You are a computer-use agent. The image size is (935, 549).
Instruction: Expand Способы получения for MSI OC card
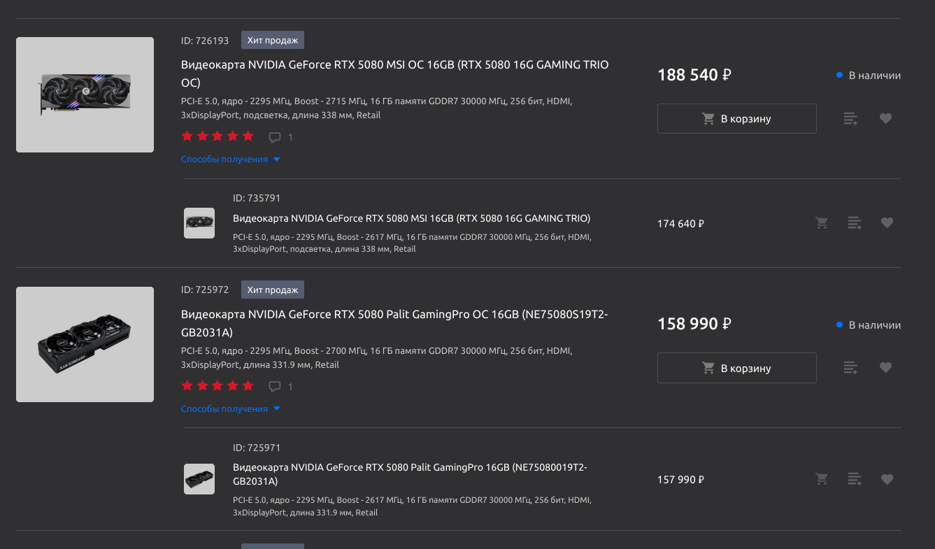231,159
